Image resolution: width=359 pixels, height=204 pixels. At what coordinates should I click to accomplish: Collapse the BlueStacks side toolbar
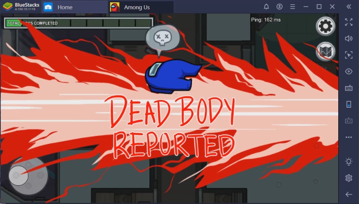(x=349, y=7)
